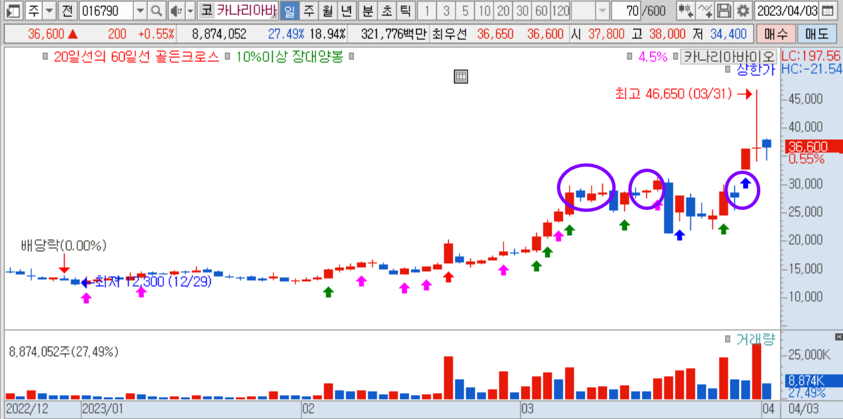The image size is (843, 419).
Task: Click the candle count field showing 70
Action: coord(625,10)
